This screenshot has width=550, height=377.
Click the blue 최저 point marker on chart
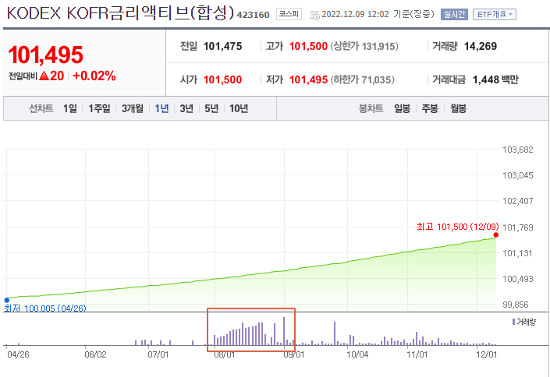(7, 300)
